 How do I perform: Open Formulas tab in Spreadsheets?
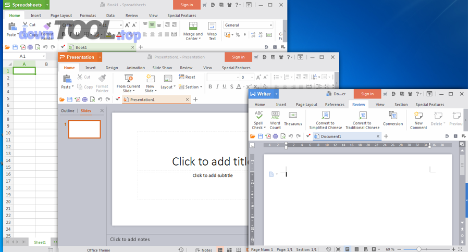(88, 16)
